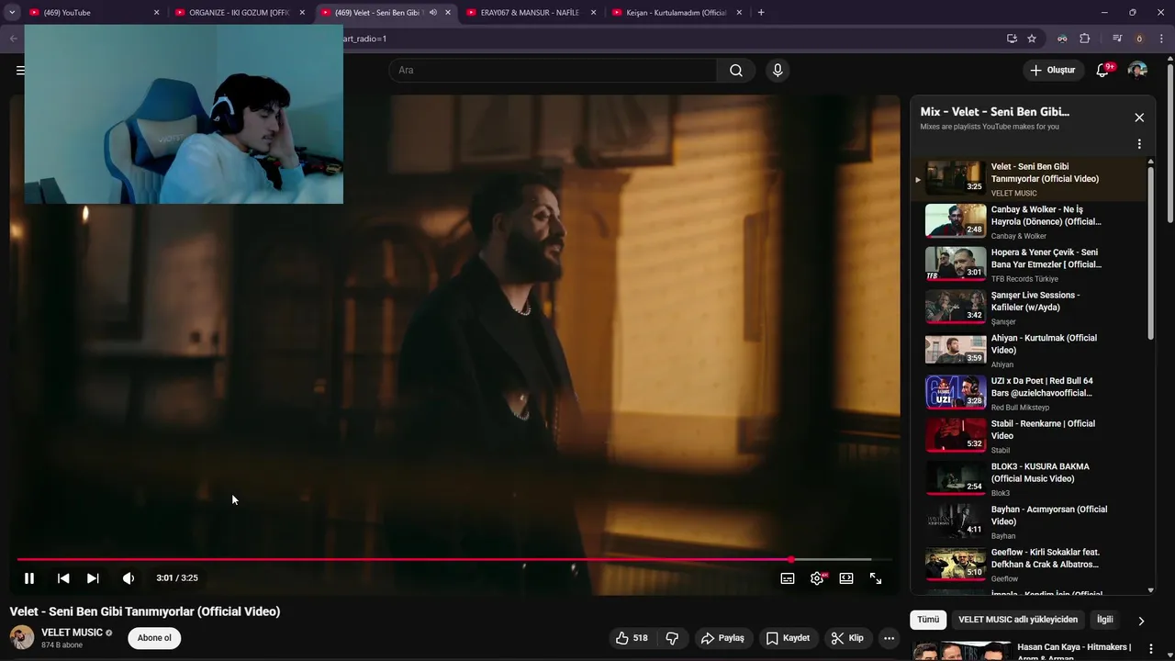1175x661 pixels.
Task: Go to previous video in player
Action: 63,578
